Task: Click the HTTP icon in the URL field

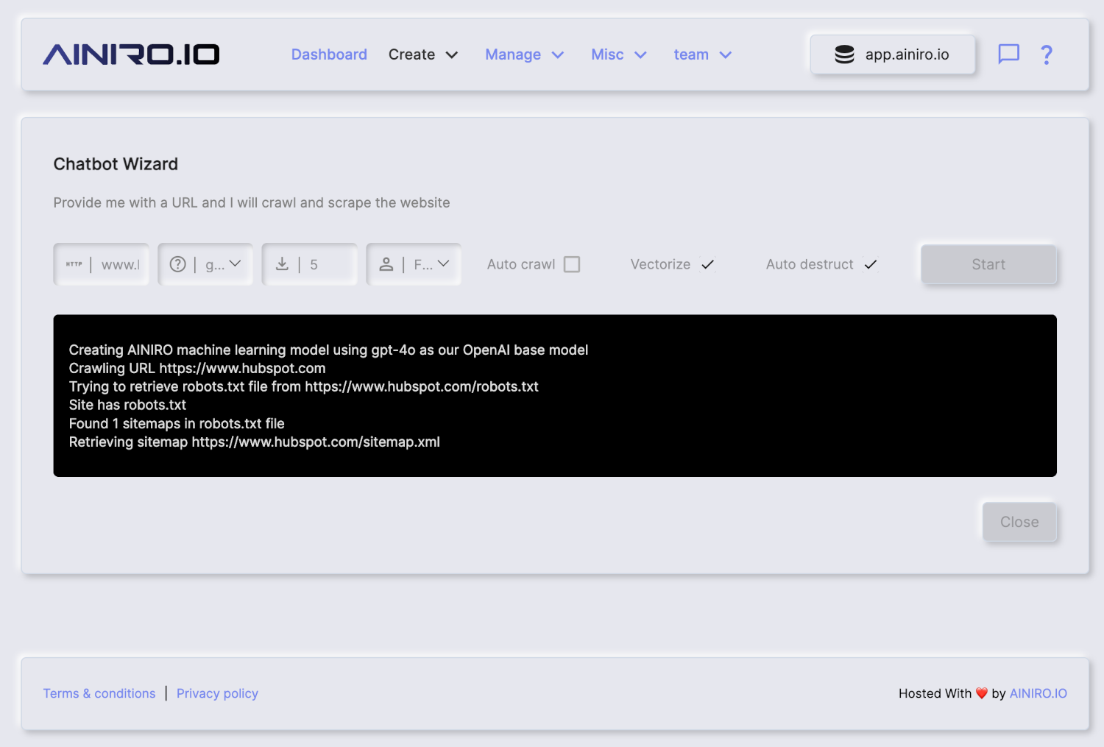Action: tap(74, 264)
